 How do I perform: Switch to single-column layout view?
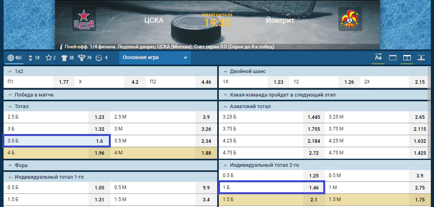(393, 58)
